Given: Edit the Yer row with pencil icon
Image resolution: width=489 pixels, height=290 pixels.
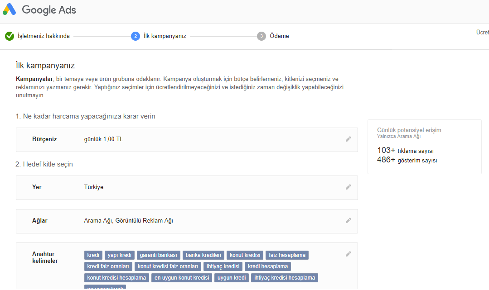Looking at the screenshot, I should click(x=349, y=187).
